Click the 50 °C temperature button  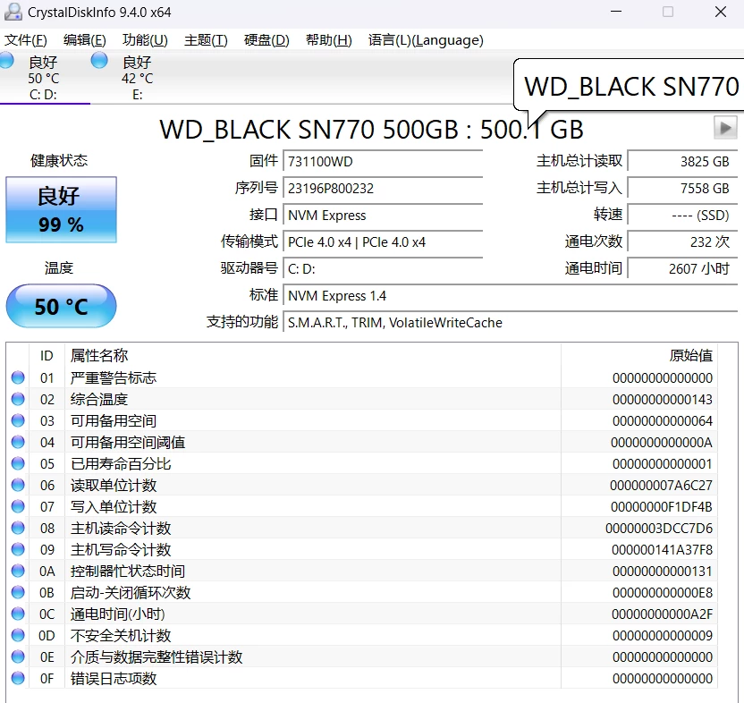pyautogui.click(x=61, y=306)
